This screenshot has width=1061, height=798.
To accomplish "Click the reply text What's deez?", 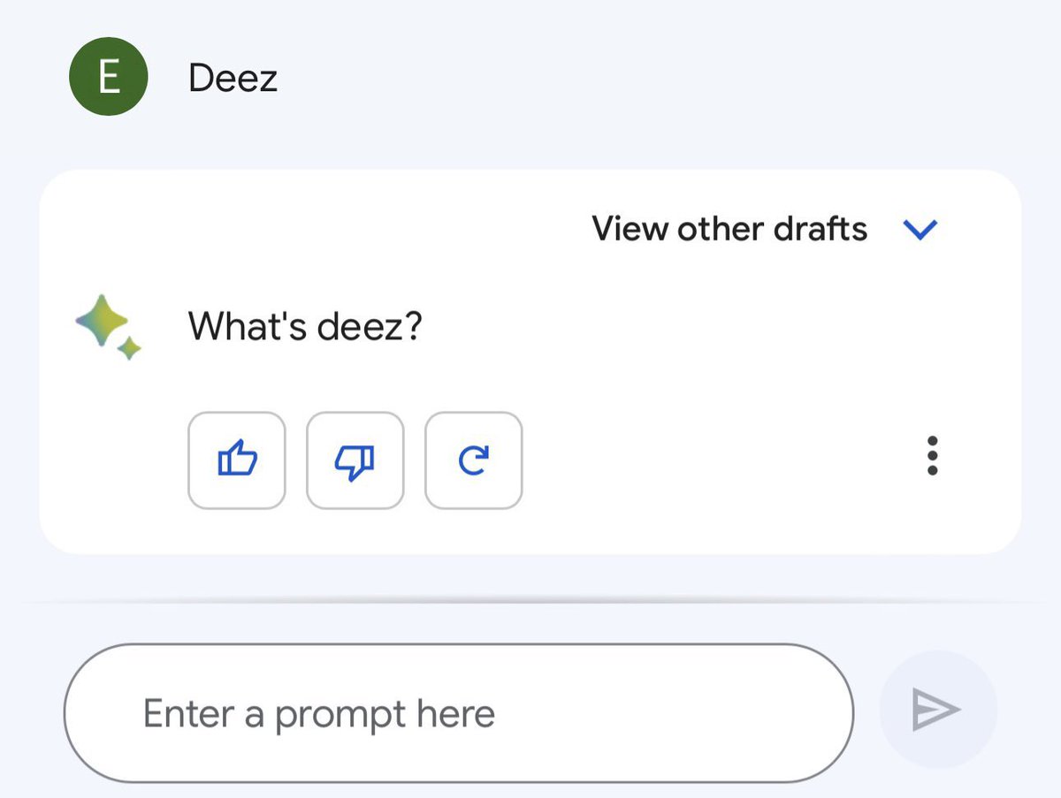I will [306, 328].
